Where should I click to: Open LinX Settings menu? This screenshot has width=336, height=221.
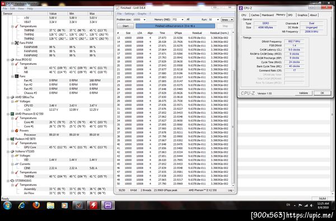click(x=130, y=13)
